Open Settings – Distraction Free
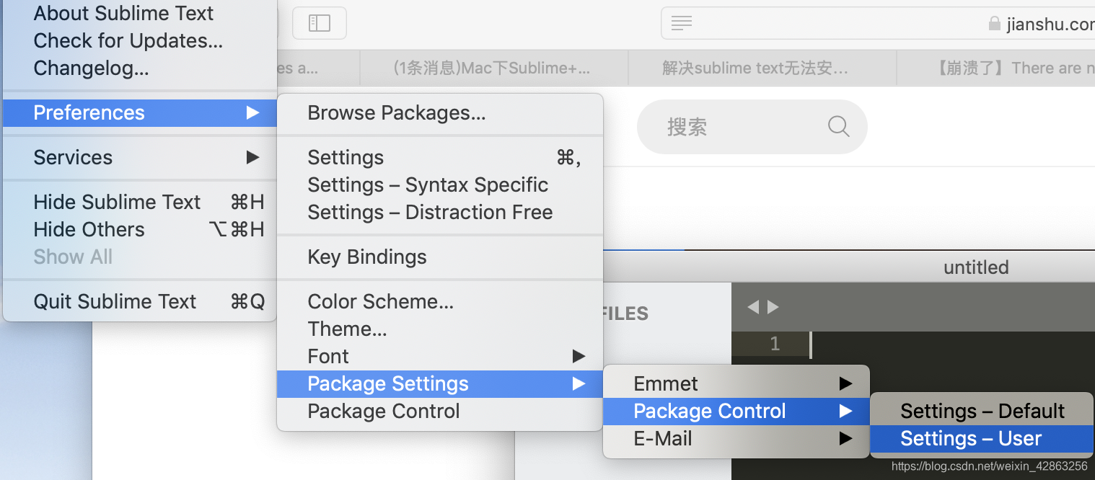The height and width of the screenshot is (480, 1095). 440,212
